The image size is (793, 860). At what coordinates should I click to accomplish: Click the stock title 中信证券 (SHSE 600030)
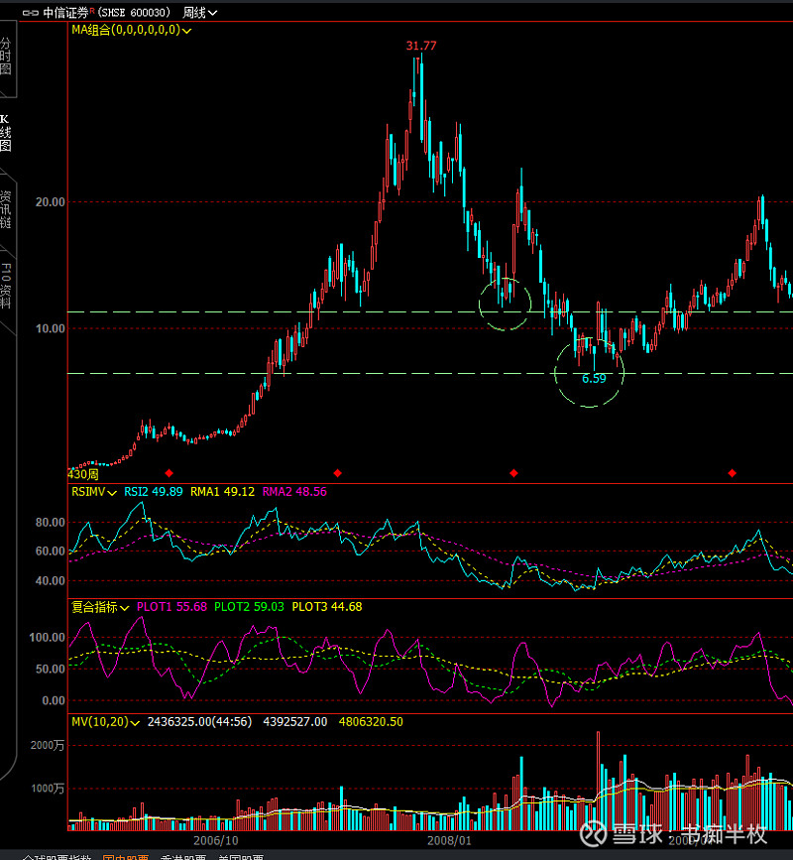click(107, 13)
